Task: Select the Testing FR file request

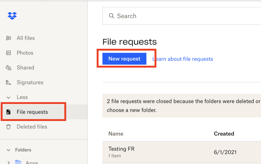Action: click(121, 149)
